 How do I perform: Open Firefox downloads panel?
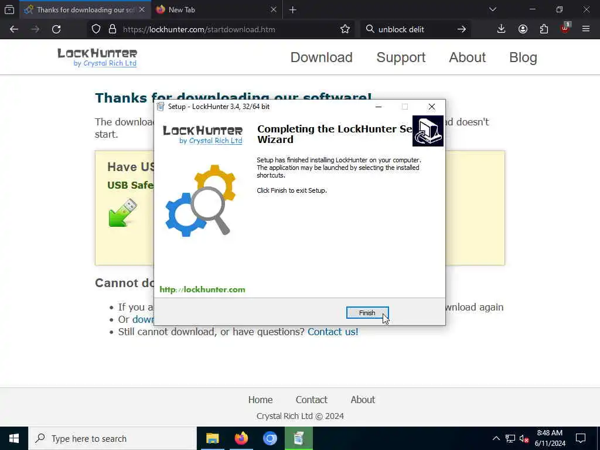click(501, 29)
